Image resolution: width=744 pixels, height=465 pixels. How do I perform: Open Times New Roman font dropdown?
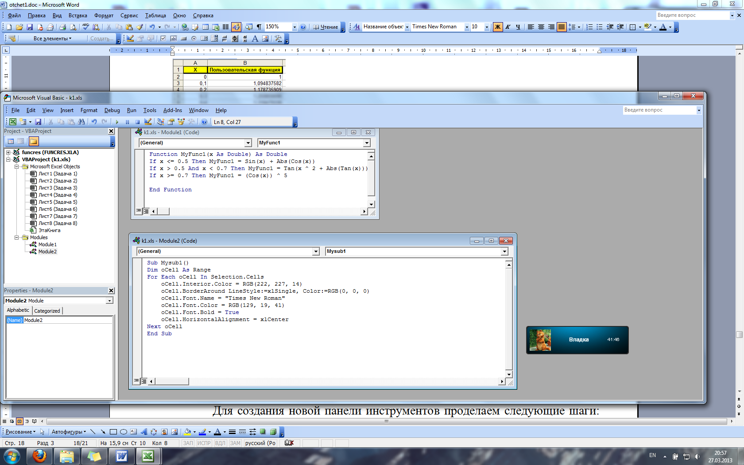(466, 27)
